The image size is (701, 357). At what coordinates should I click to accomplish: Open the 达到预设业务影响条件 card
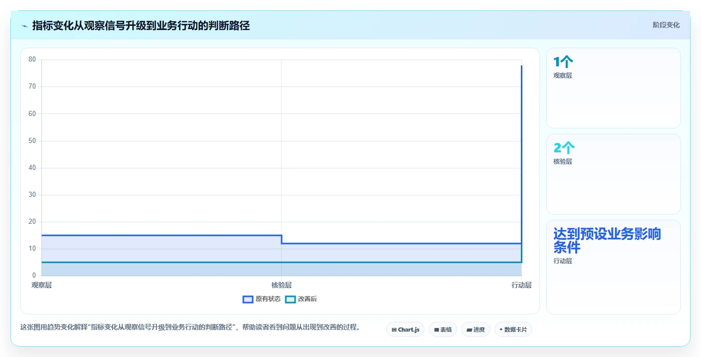coord(614,267)
